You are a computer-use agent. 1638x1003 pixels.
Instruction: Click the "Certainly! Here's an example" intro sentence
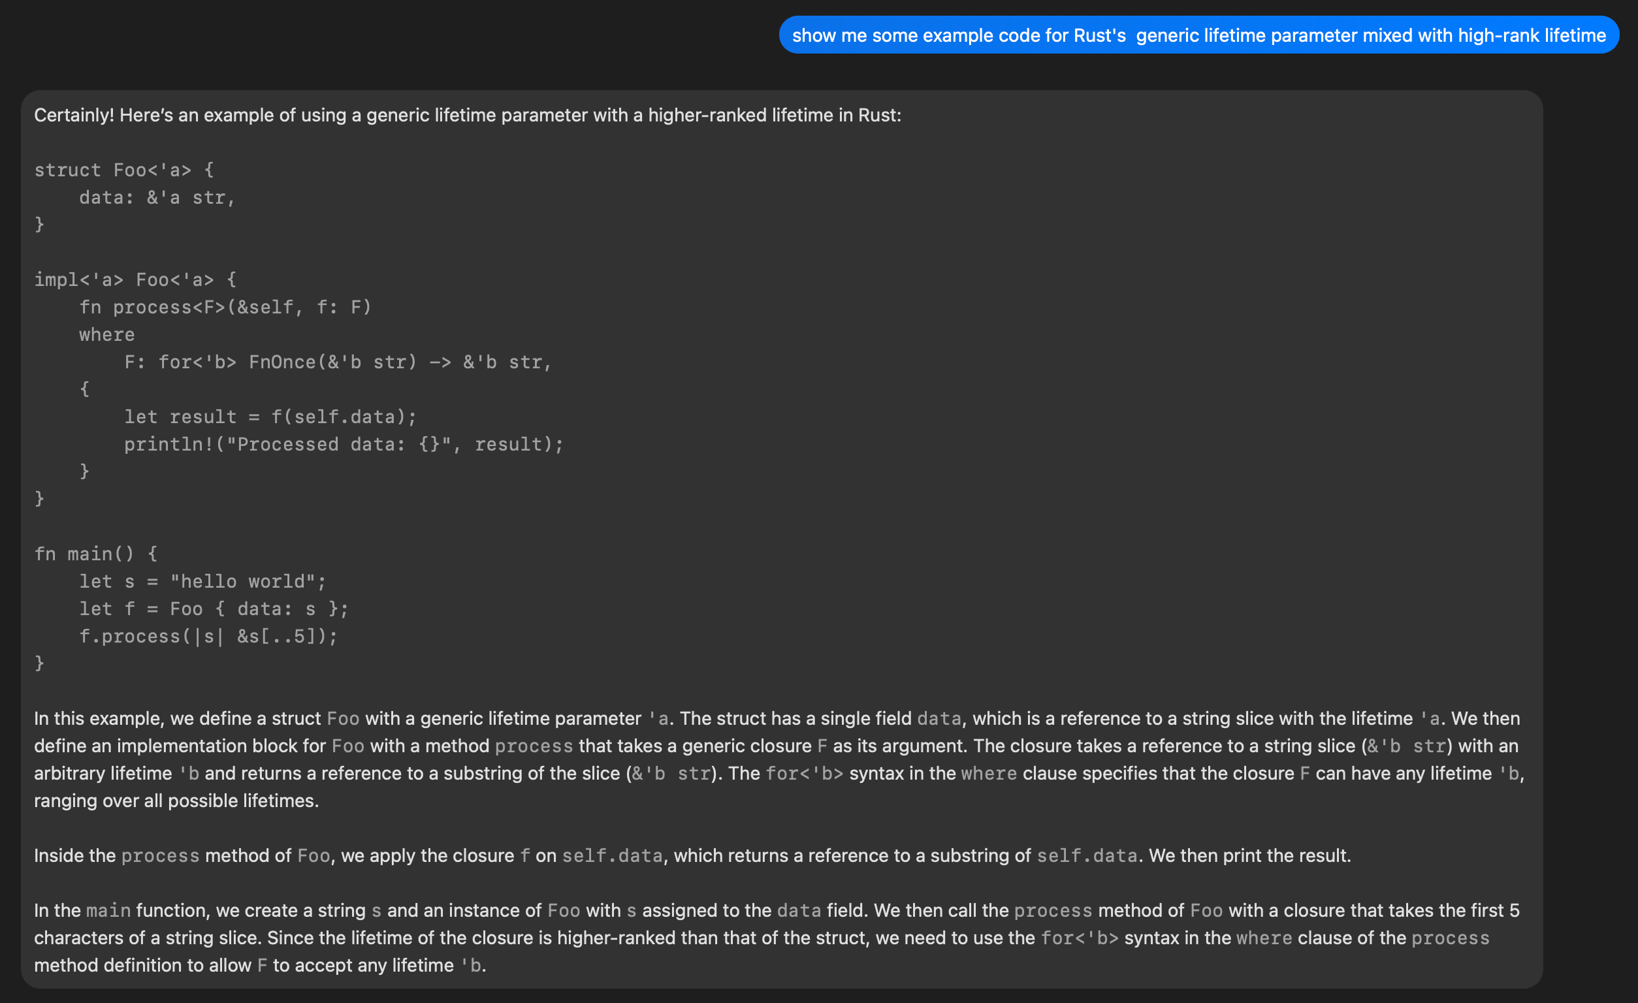click(467, 116)
